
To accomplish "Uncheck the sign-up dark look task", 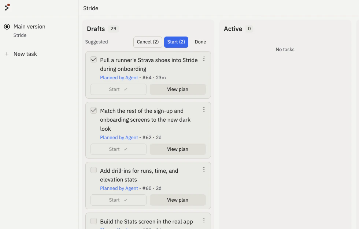I will click(x=94, y=110).
